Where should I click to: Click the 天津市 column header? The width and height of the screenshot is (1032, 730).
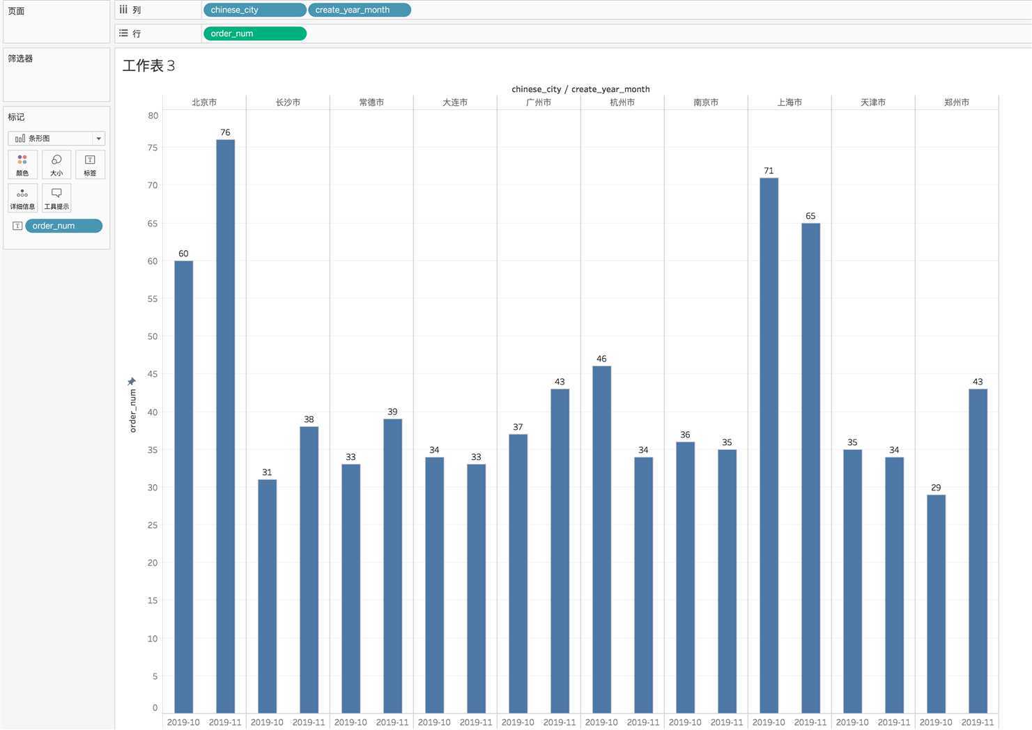click(873, 102)
